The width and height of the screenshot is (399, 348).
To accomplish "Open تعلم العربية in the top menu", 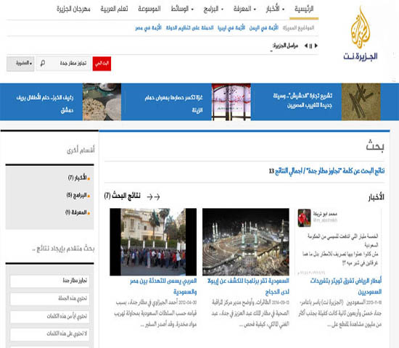I will click(x=114, y=9).
